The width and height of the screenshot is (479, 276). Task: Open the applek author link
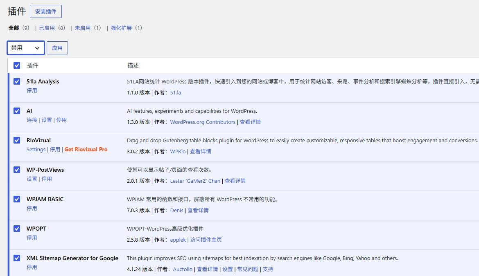(178, 240)
